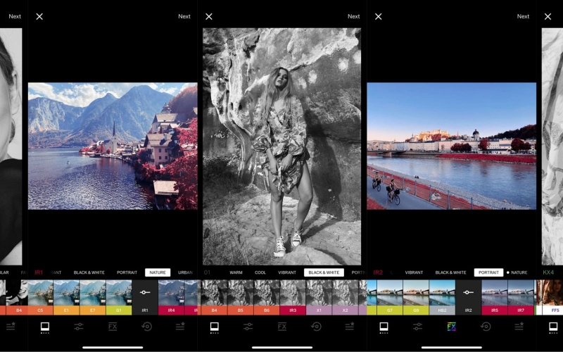The height and width of the screenshot is (352, 563).
Task: Apply the IR7 preset
Action: pos(521,297)
